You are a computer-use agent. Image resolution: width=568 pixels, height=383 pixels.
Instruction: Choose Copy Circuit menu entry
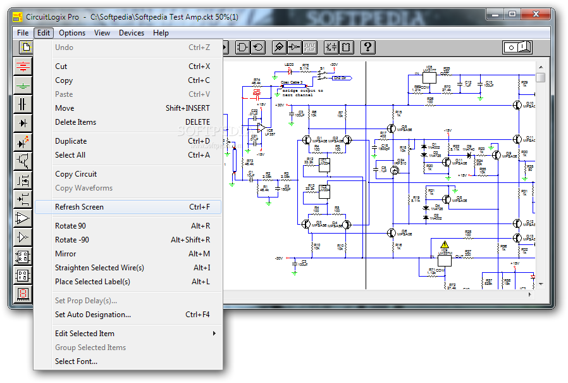pyautogui.click(x=128, y=174)
